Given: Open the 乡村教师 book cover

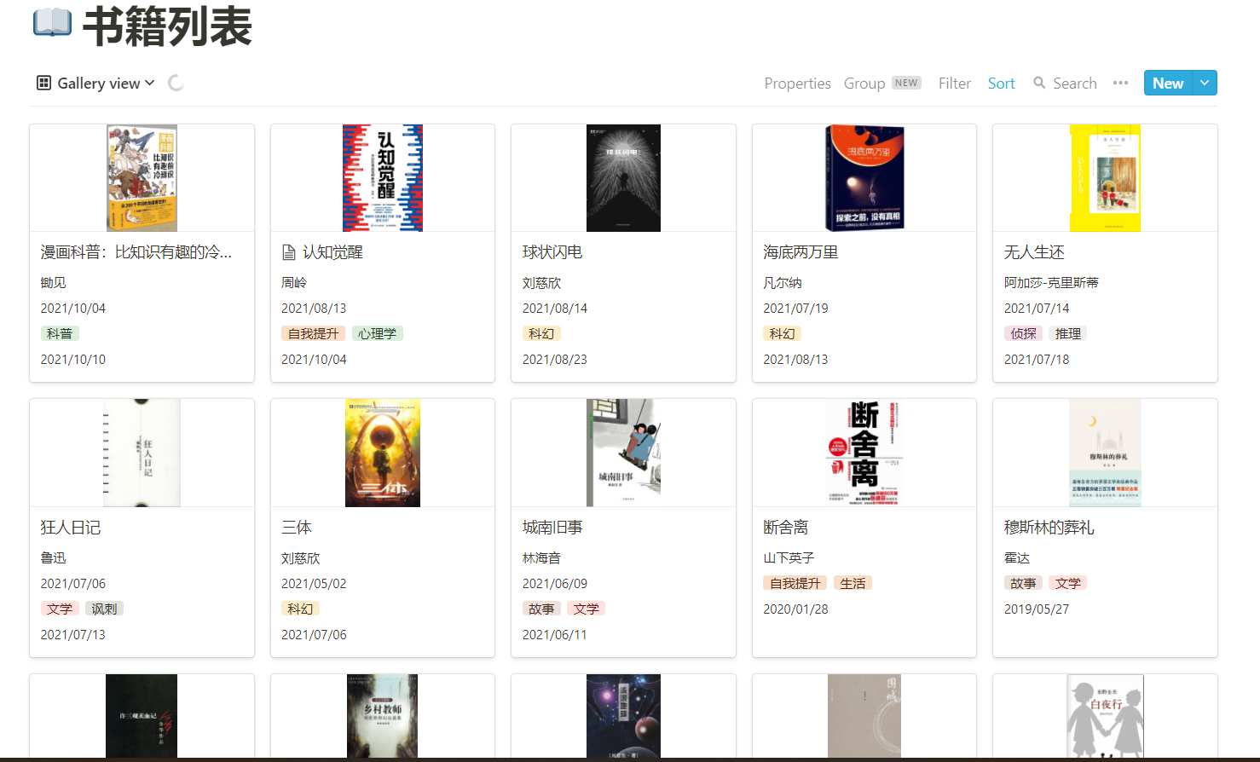Looking at the screenshot, I should [383, 716].
